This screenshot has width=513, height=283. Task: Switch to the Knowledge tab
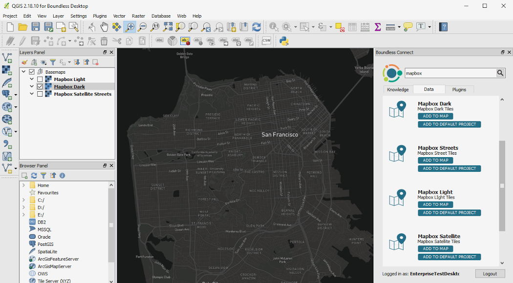click(x=398, y=90)
